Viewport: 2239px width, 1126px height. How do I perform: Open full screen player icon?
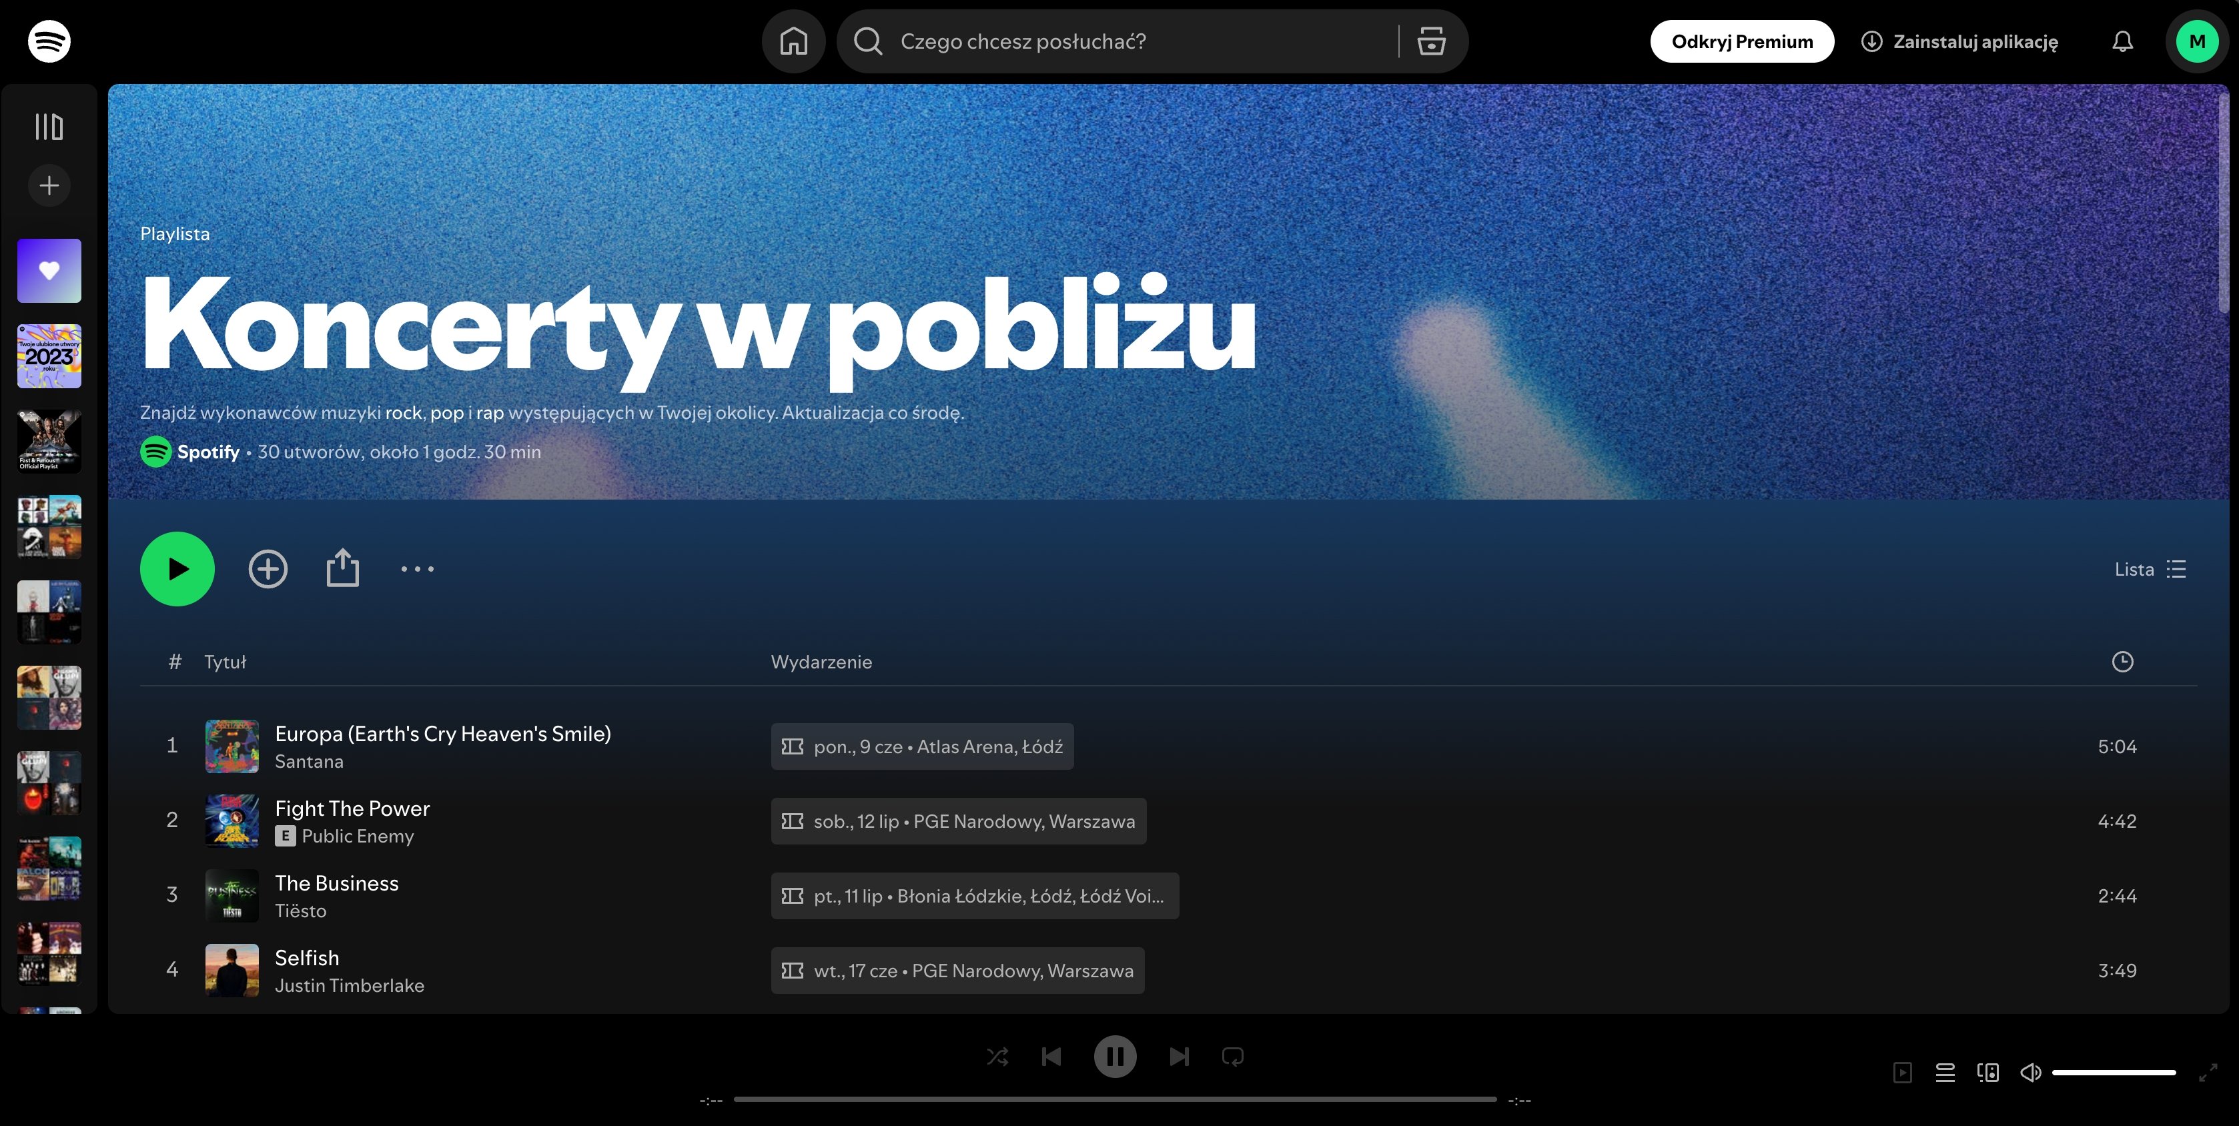(2208, 1073)
